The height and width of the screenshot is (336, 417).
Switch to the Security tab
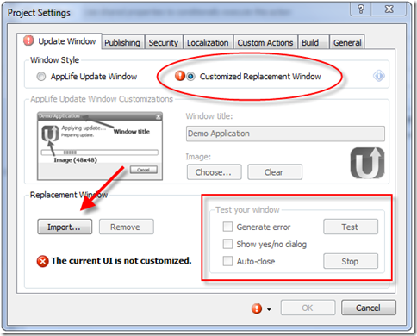tap(164, 42)
